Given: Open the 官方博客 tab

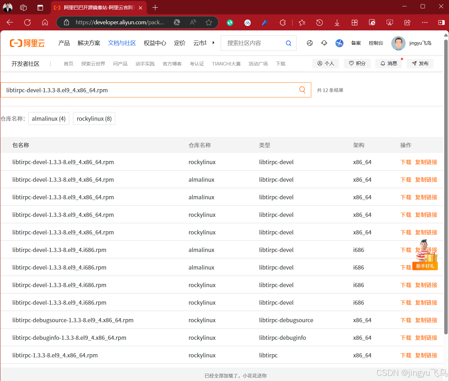Looking at the screenshot, I should 172,64.
